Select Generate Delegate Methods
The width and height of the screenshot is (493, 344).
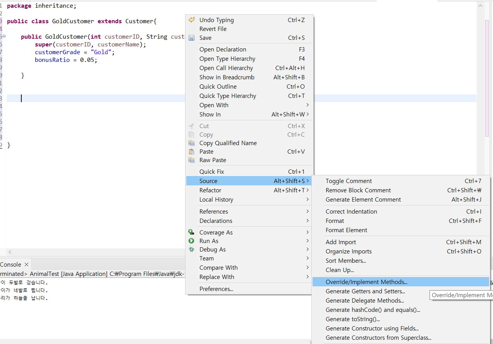[x=401, y=301]
